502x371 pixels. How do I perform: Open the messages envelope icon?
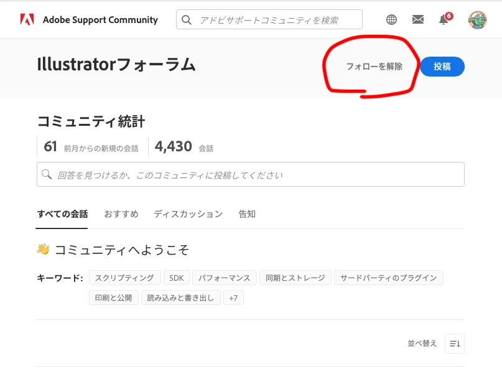click(418, 19)
